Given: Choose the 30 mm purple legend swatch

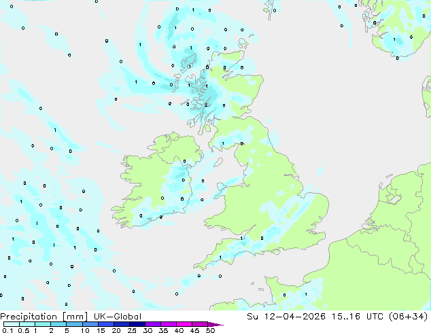Looking at the screenshot, I should pos(153,324).
